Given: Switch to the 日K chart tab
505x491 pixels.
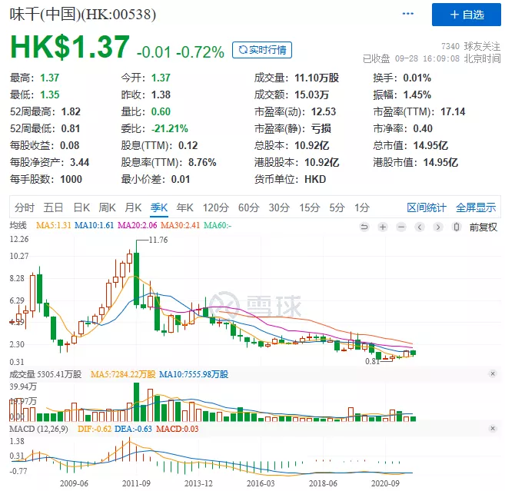Looking at the screenshot, I should (x=81, y=207).
